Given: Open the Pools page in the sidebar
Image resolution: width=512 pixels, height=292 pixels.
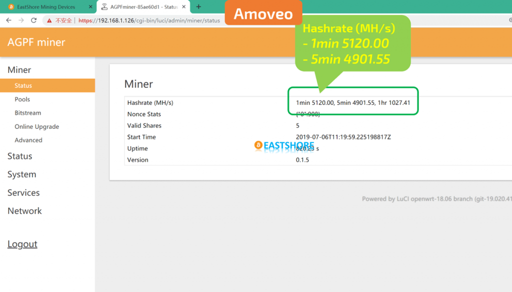Looking at the screenshot, I should [22, 99].
